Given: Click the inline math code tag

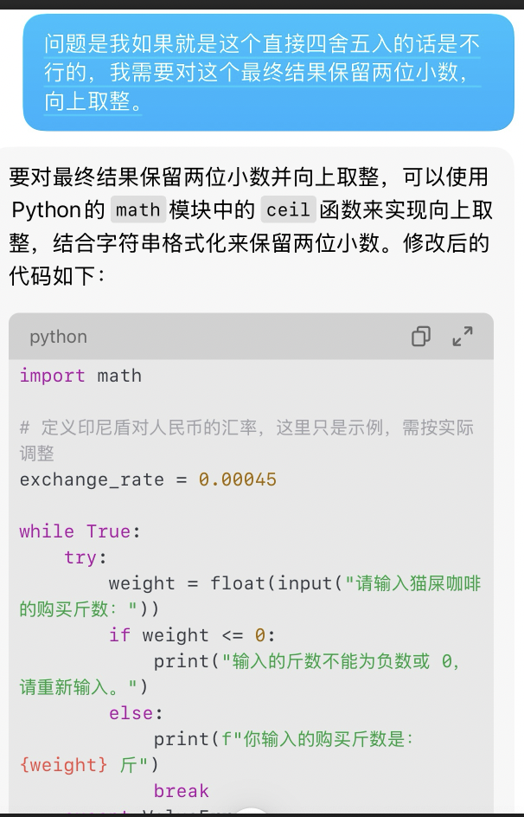Looking at the screenshot, I should tap(138, 209).
